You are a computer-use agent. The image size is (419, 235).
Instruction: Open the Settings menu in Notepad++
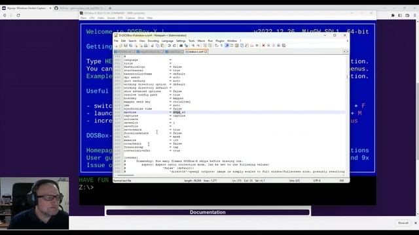[x=181, y=40]
